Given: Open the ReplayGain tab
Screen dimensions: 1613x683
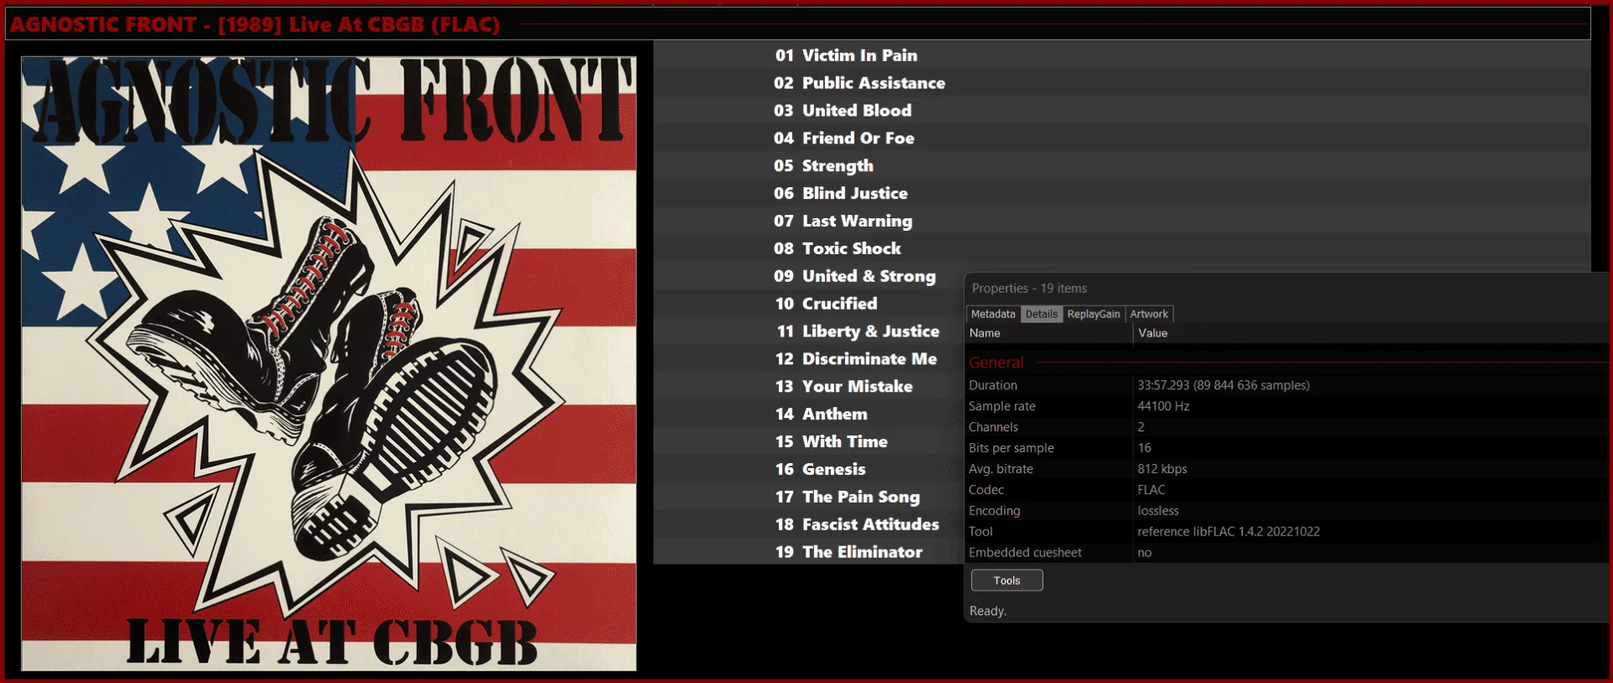Looking at the screenshot, I should (x=1094, y=314).
